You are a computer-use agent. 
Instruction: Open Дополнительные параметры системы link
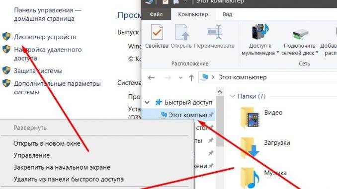click(57, 88)
